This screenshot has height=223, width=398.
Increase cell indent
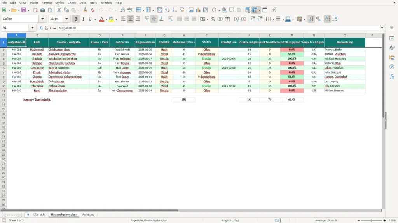click(253, 19)
